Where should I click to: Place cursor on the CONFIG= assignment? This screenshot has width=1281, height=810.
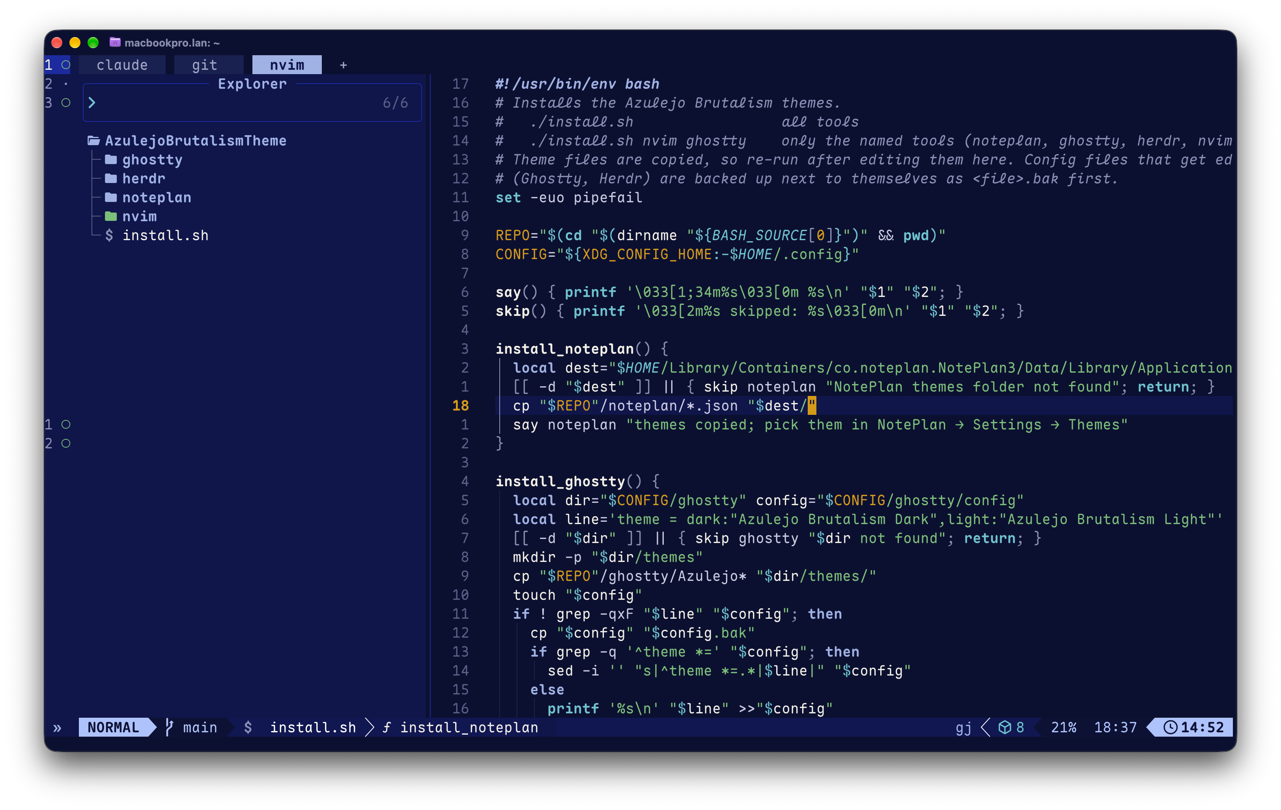coord(677,254)
